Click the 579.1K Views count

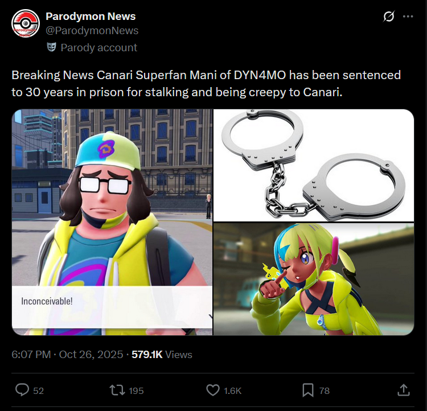click(x=162, y=354)
